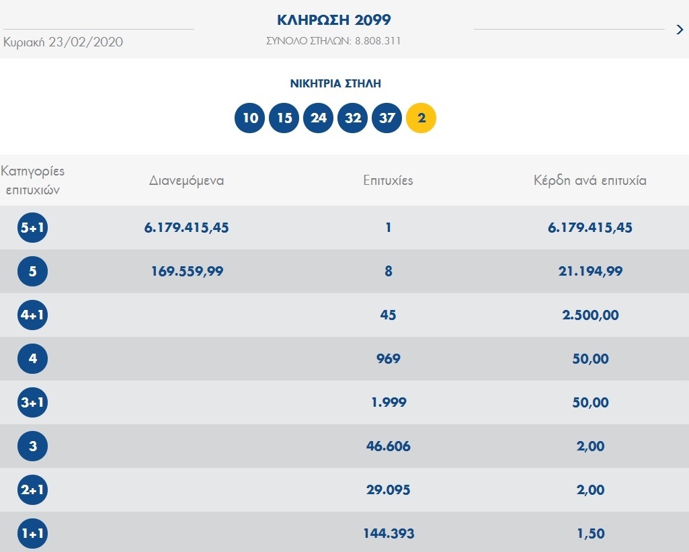Click the ΚΛΗΡΩΣΗ 2099 title
689x552 pixels.
click(x=333, y=19)
